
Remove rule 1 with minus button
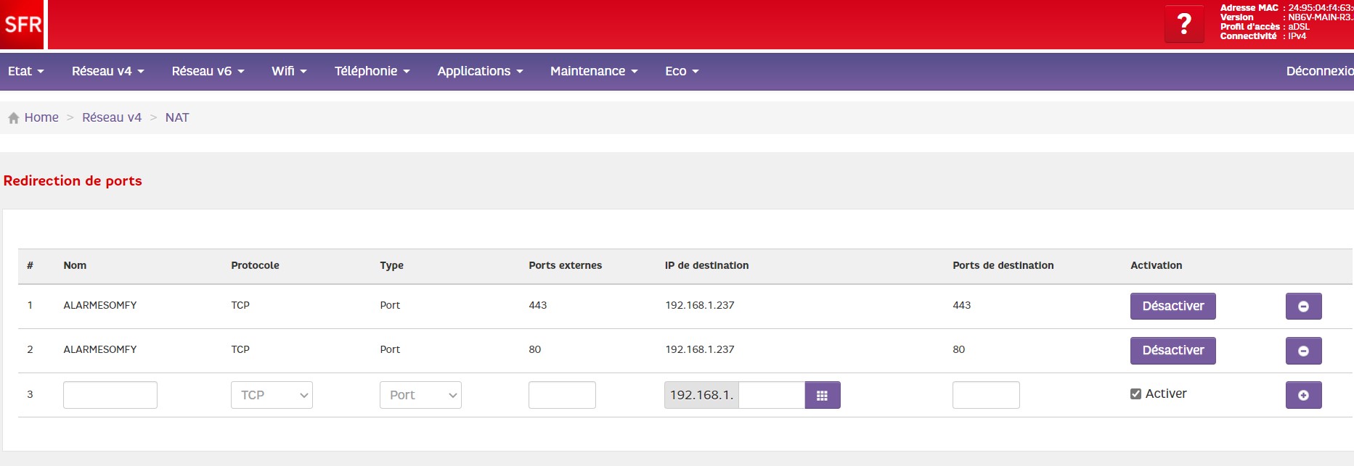coord(1303,307)
